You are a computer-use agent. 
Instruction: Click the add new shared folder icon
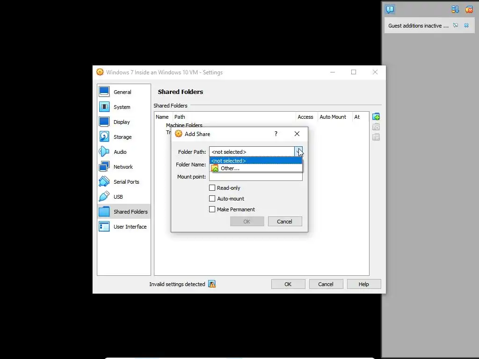376,116
